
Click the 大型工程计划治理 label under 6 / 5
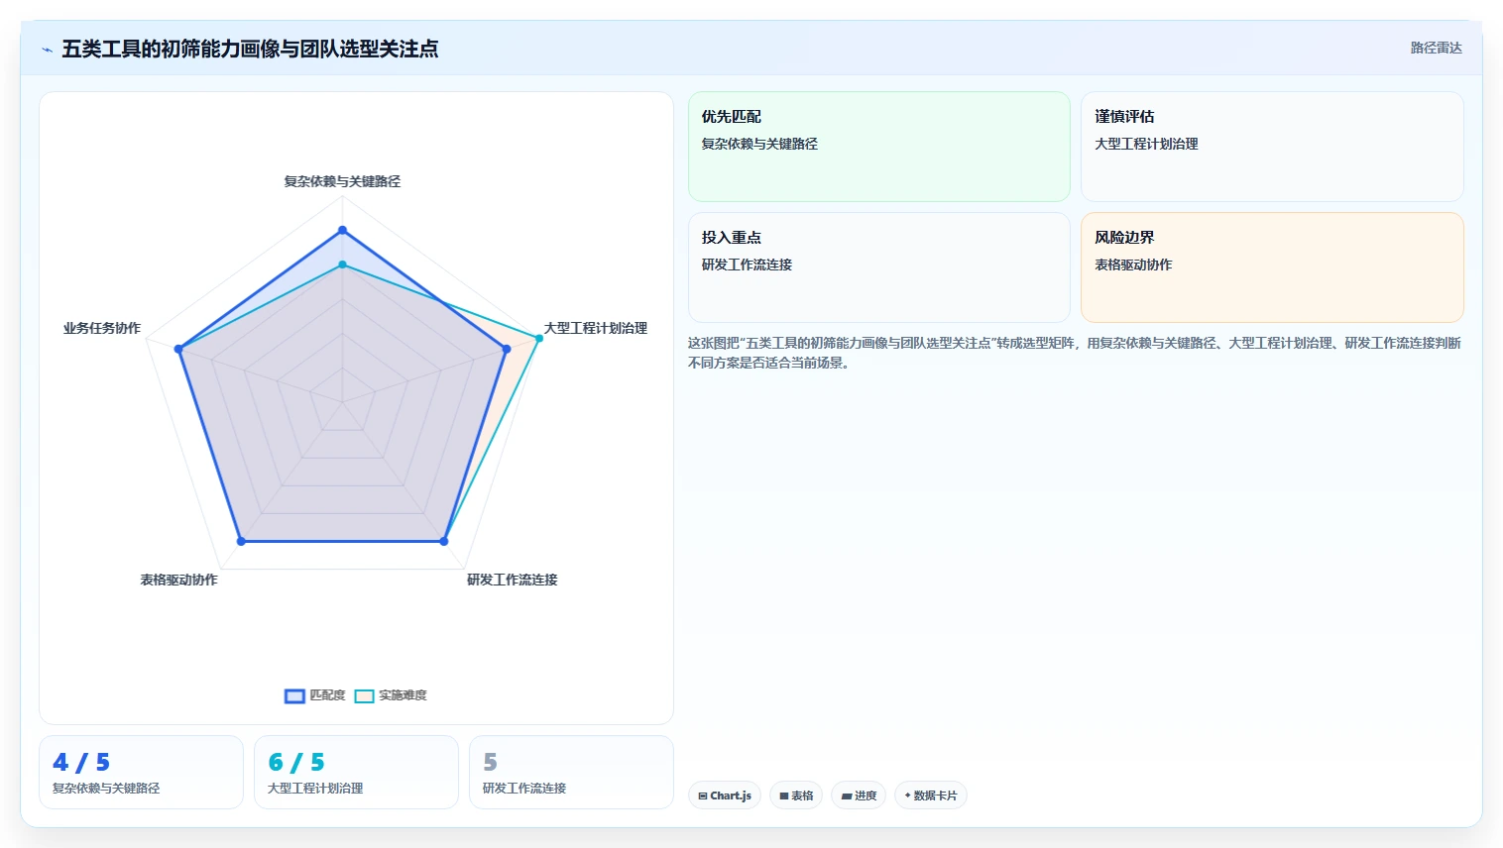[315, 789]
